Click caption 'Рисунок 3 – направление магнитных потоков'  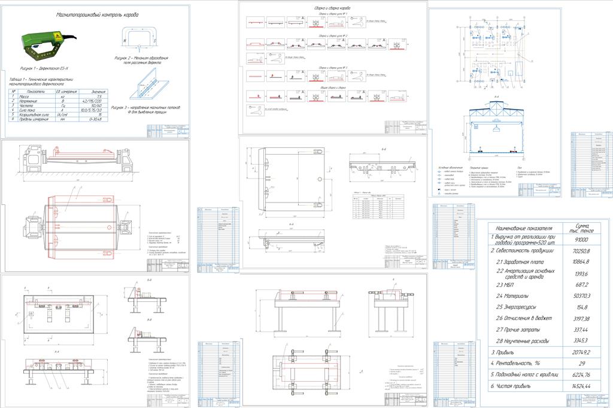click(x=145, y=107)
